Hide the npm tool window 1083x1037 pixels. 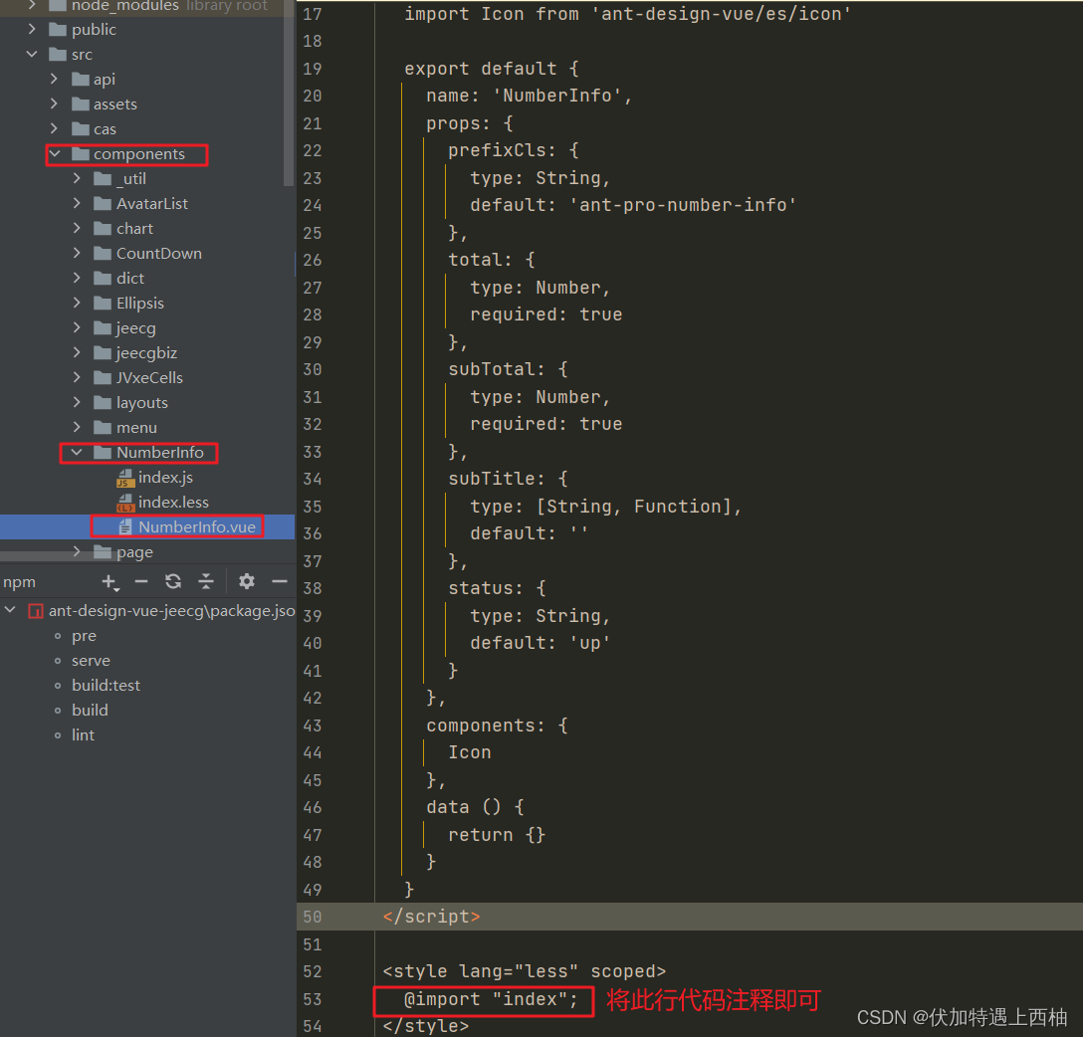pyautogui.click(x=280, y=582)
